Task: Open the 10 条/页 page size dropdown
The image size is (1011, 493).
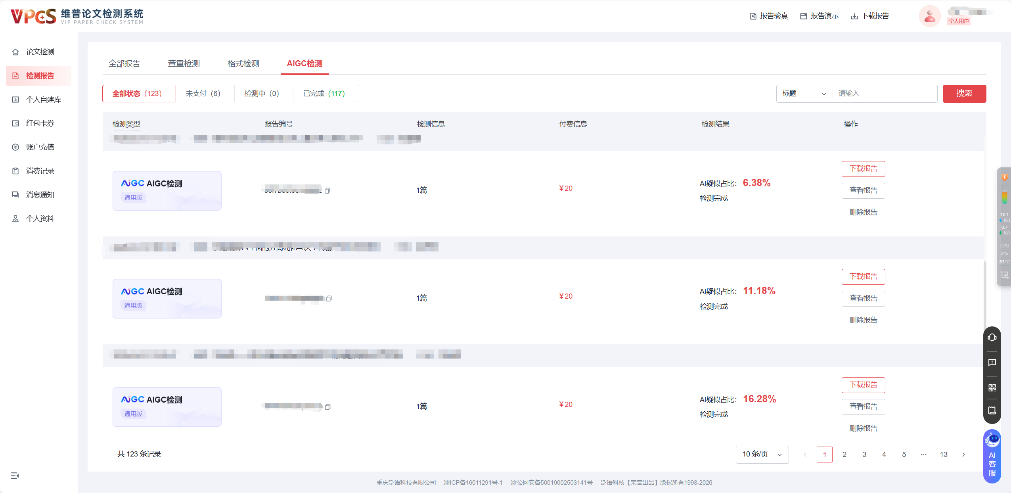Action: [761, 455]
